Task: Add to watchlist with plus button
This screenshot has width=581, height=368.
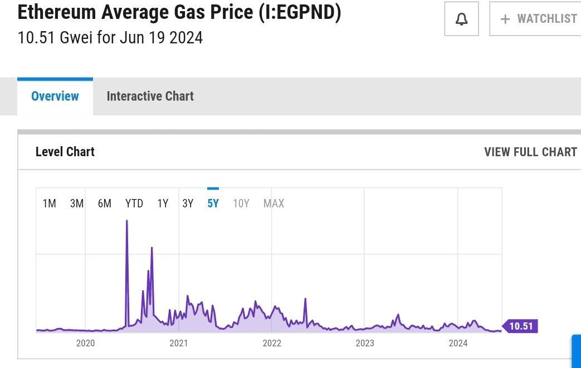Action: coord(538,19)
